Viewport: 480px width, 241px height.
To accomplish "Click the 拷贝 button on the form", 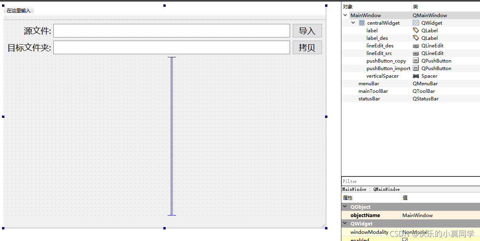I will 307,47.
